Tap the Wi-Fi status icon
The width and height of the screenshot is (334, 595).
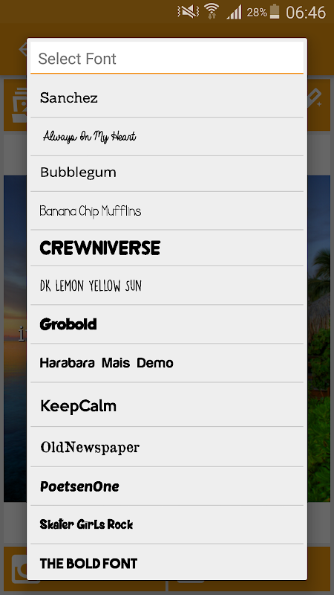pos(212,11)
